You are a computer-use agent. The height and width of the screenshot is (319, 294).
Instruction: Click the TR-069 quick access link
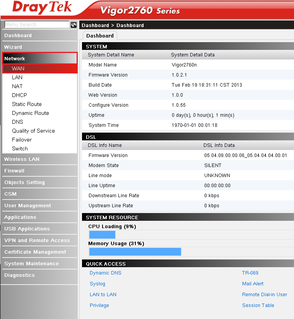[250, 273]
